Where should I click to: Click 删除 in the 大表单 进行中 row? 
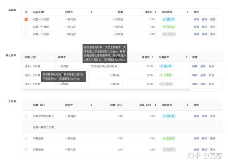point(204,116)
